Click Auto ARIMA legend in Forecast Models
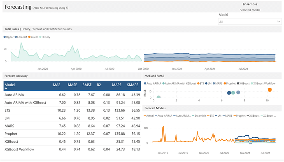This screenshot has width=284, height=162. pyautogui.click(x=163, y=116)
